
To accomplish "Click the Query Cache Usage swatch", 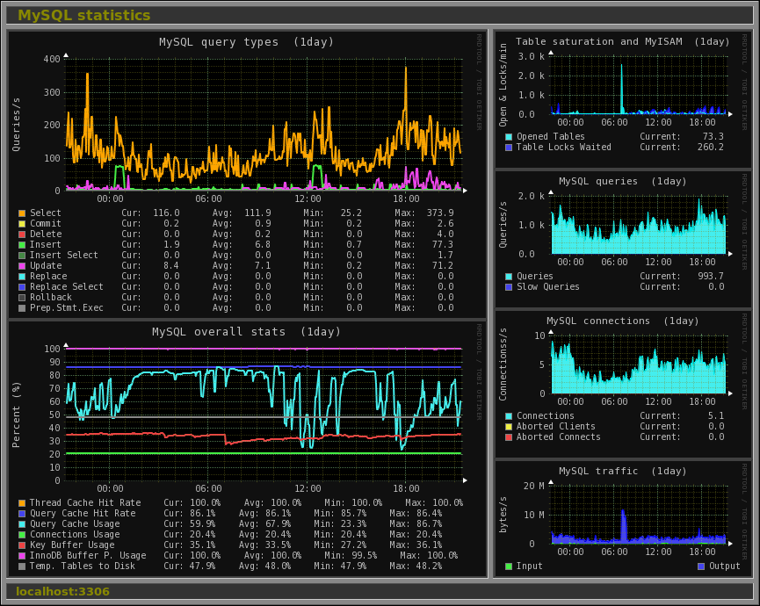I will point(22,524).
